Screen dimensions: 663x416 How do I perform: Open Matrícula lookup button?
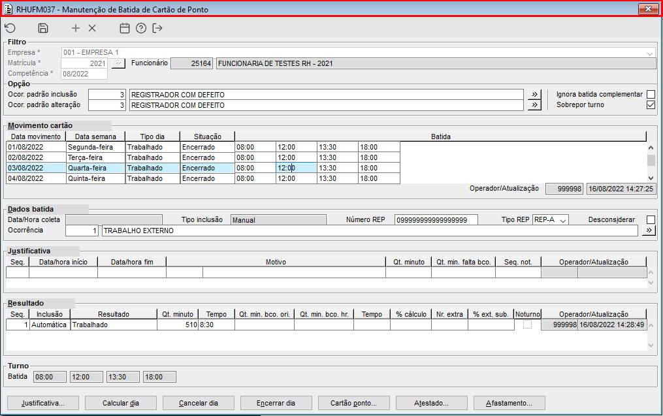[118, 63]
